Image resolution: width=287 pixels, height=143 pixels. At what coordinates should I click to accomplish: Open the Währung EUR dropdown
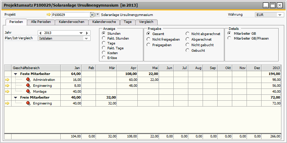pos(280,15)
